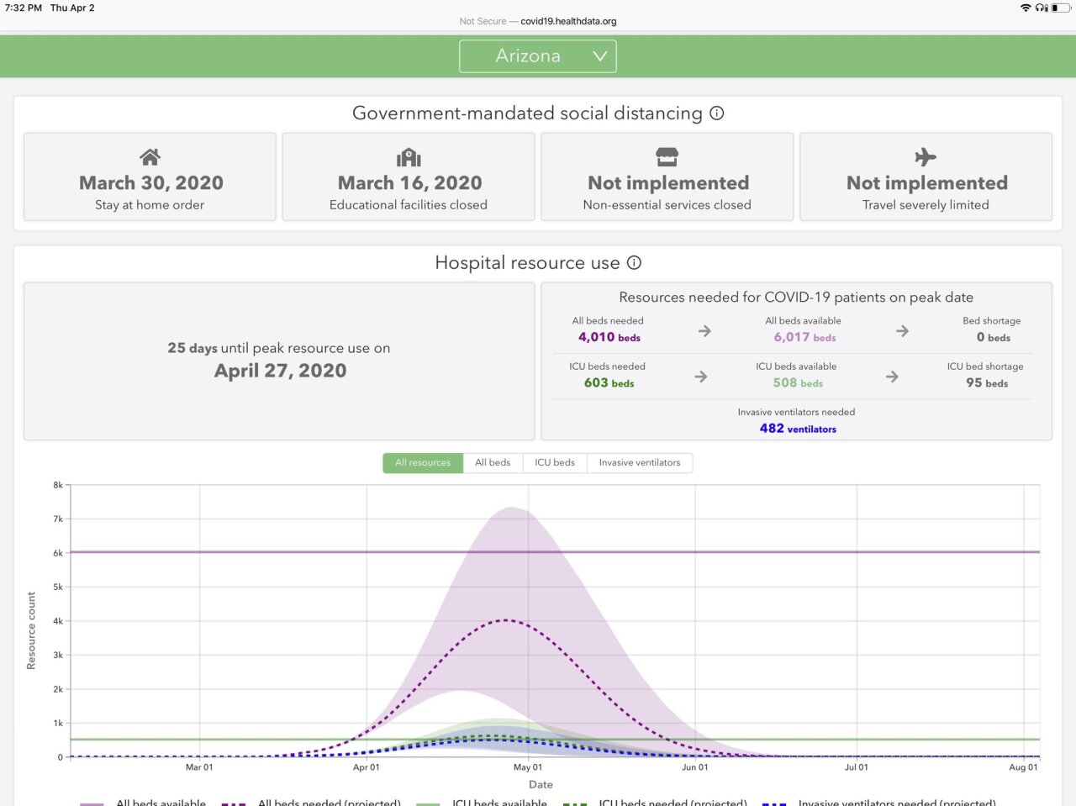The image size is (1076, 806).
Task: Click the 6k y-axis label
Action: [x=58, y=553]
